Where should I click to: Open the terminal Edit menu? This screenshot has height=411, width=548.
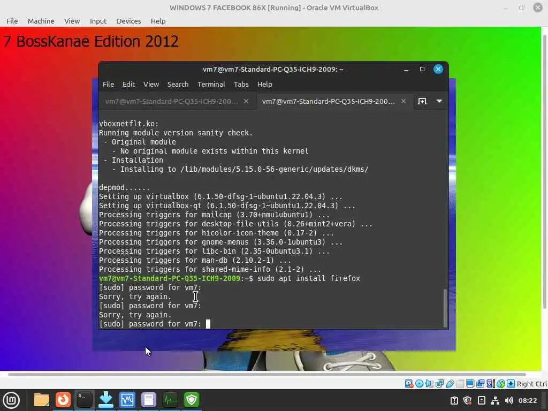tap(128, 84)
